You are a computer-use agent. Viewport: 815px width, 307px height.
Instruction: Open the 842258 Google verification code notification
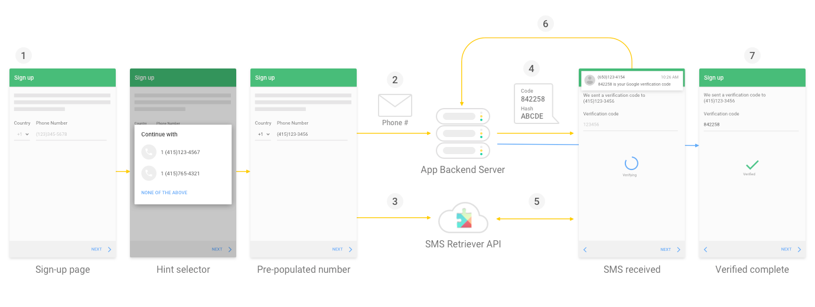tap(632, 81)
